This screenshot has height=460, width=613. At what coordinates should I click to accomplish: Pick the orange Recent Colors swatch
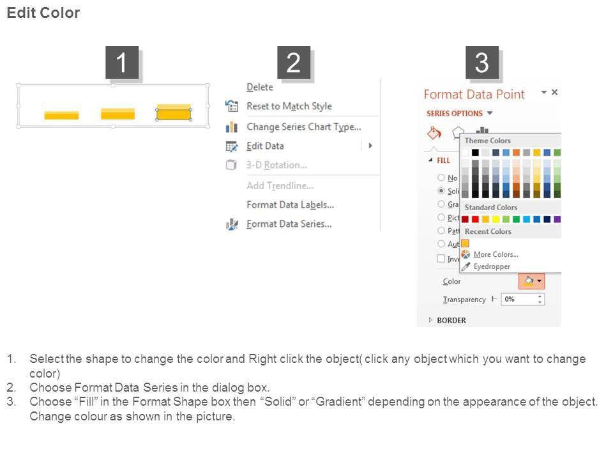point(465,243)
